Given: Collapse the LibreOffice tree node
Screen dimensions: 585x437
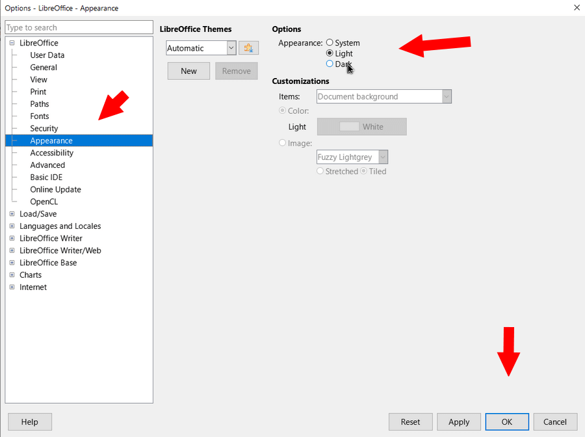Looking at the screenshot, I should (x=12, y=43).
